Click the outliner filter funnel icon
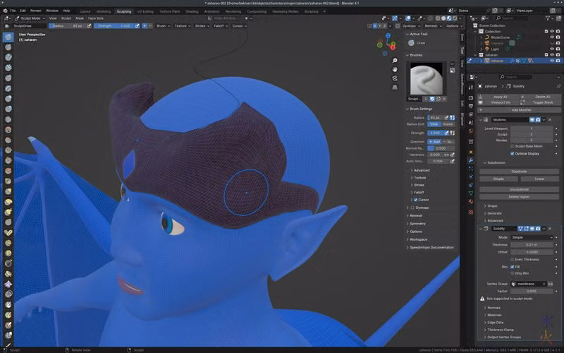This screenshot has height=353, width=564. pyautogui.click(x=548, y=18)
